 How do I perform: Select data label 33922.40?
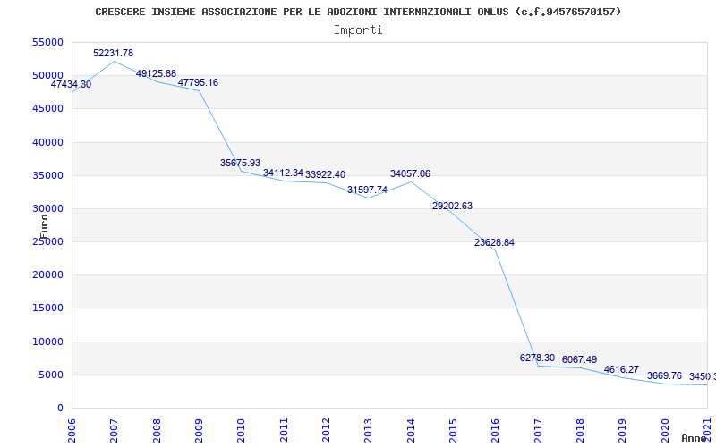pos(325,174)
